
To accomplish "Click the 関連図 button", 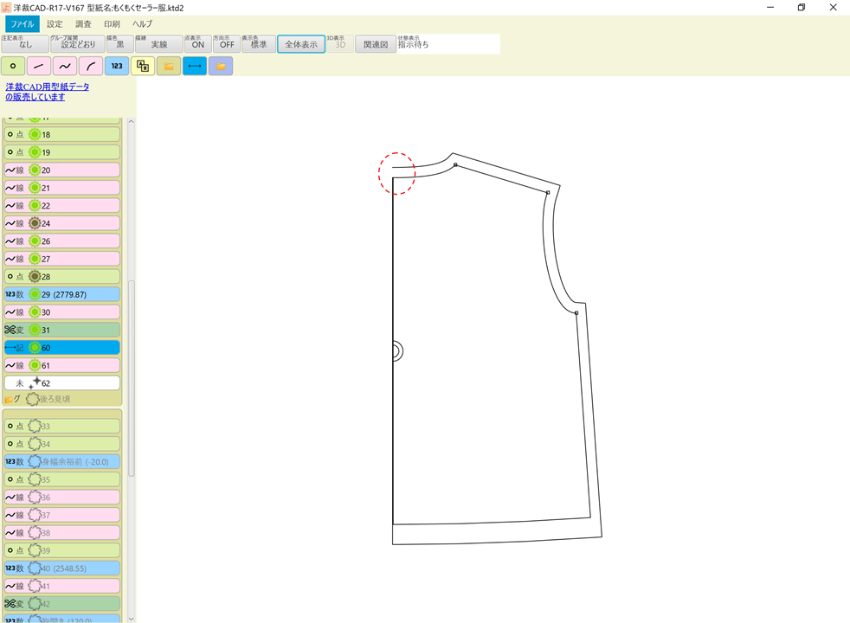I will pos(376,44).
